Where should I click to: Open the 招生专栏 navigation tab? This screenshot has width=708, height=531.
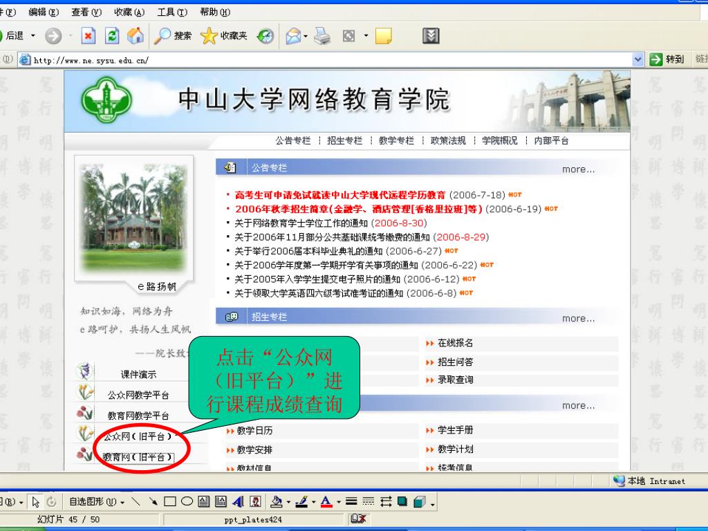coord(344,140)
